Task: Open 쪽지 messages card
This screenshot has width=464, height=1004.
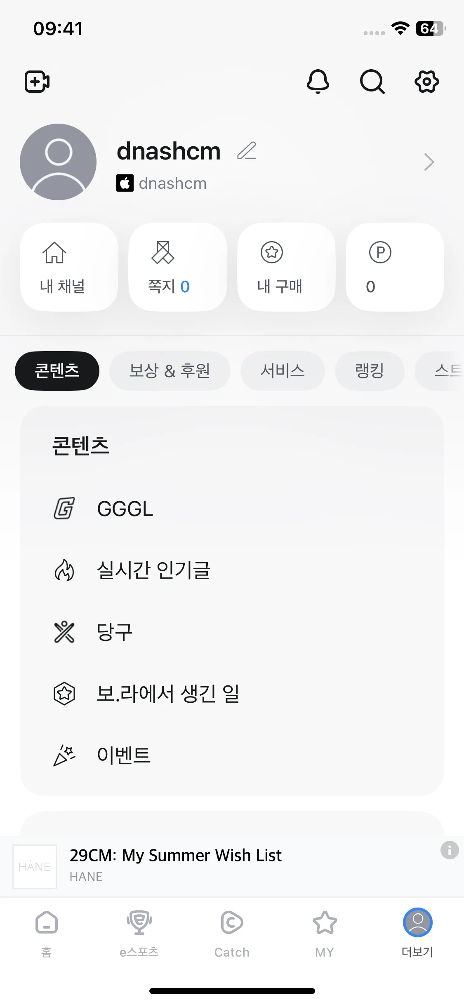Action: (x=178, y=267)
